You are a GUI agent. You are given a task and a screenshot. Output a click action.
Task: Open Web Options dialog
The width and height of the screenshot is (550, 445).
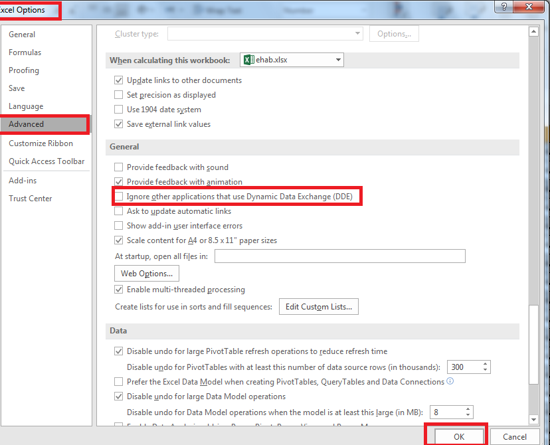[x=147, y=273]
